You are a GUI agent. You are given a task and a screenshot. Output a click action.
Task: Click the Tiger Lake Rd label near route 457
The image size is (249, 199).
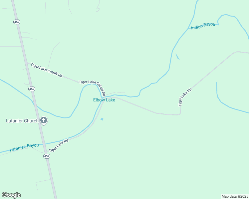tap(59, 145)
